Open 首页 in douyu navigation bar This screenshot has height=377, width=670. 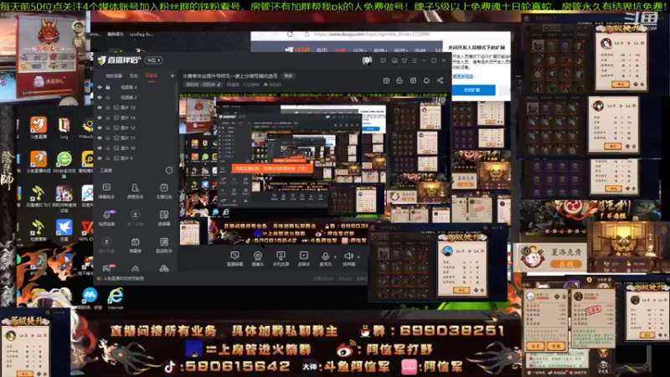pos(322,50)
